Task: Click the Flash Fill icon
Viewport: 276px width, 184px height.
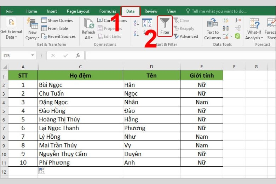Action: (x=225, y=20)
